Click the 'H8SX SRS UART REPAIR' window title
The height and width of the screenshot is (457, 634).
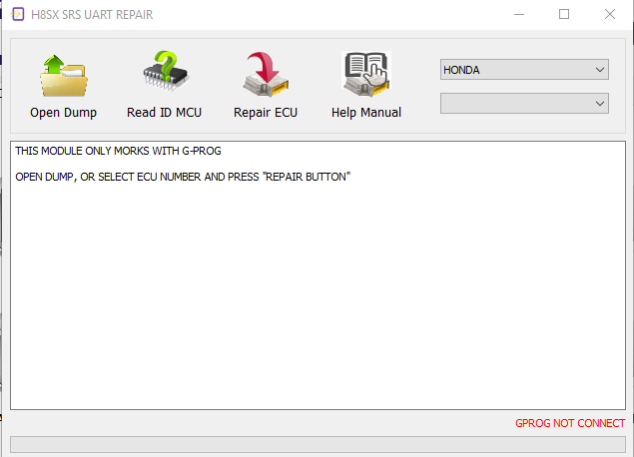92,15
